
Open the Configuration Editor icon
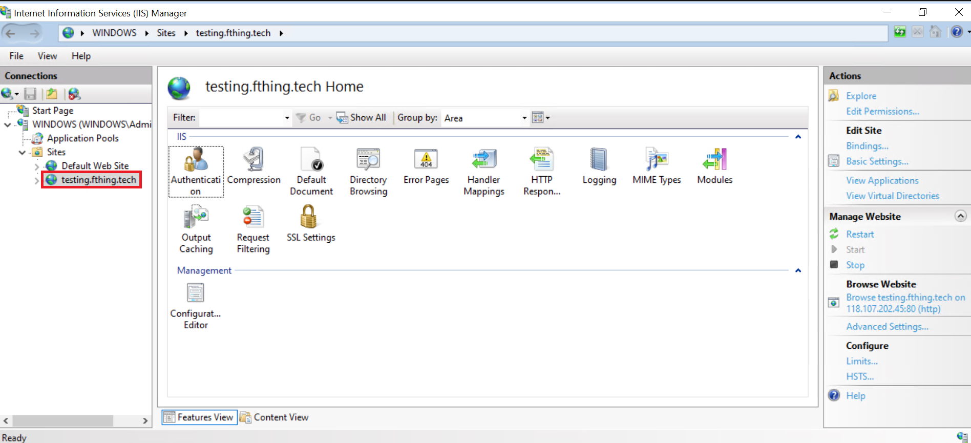(195, 293)
